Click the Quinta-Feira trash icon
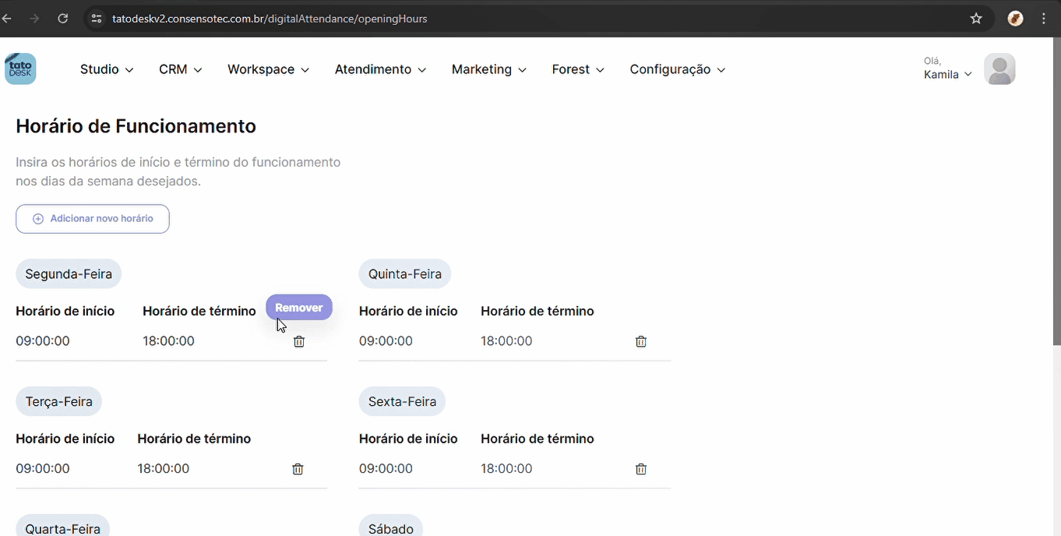Viewport: 1061px width, 536px height. (x=641, y=341)
